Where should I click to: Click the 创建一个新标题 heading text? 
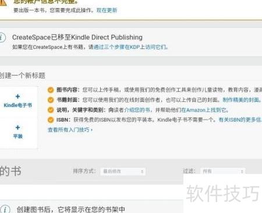coord(22,76)
